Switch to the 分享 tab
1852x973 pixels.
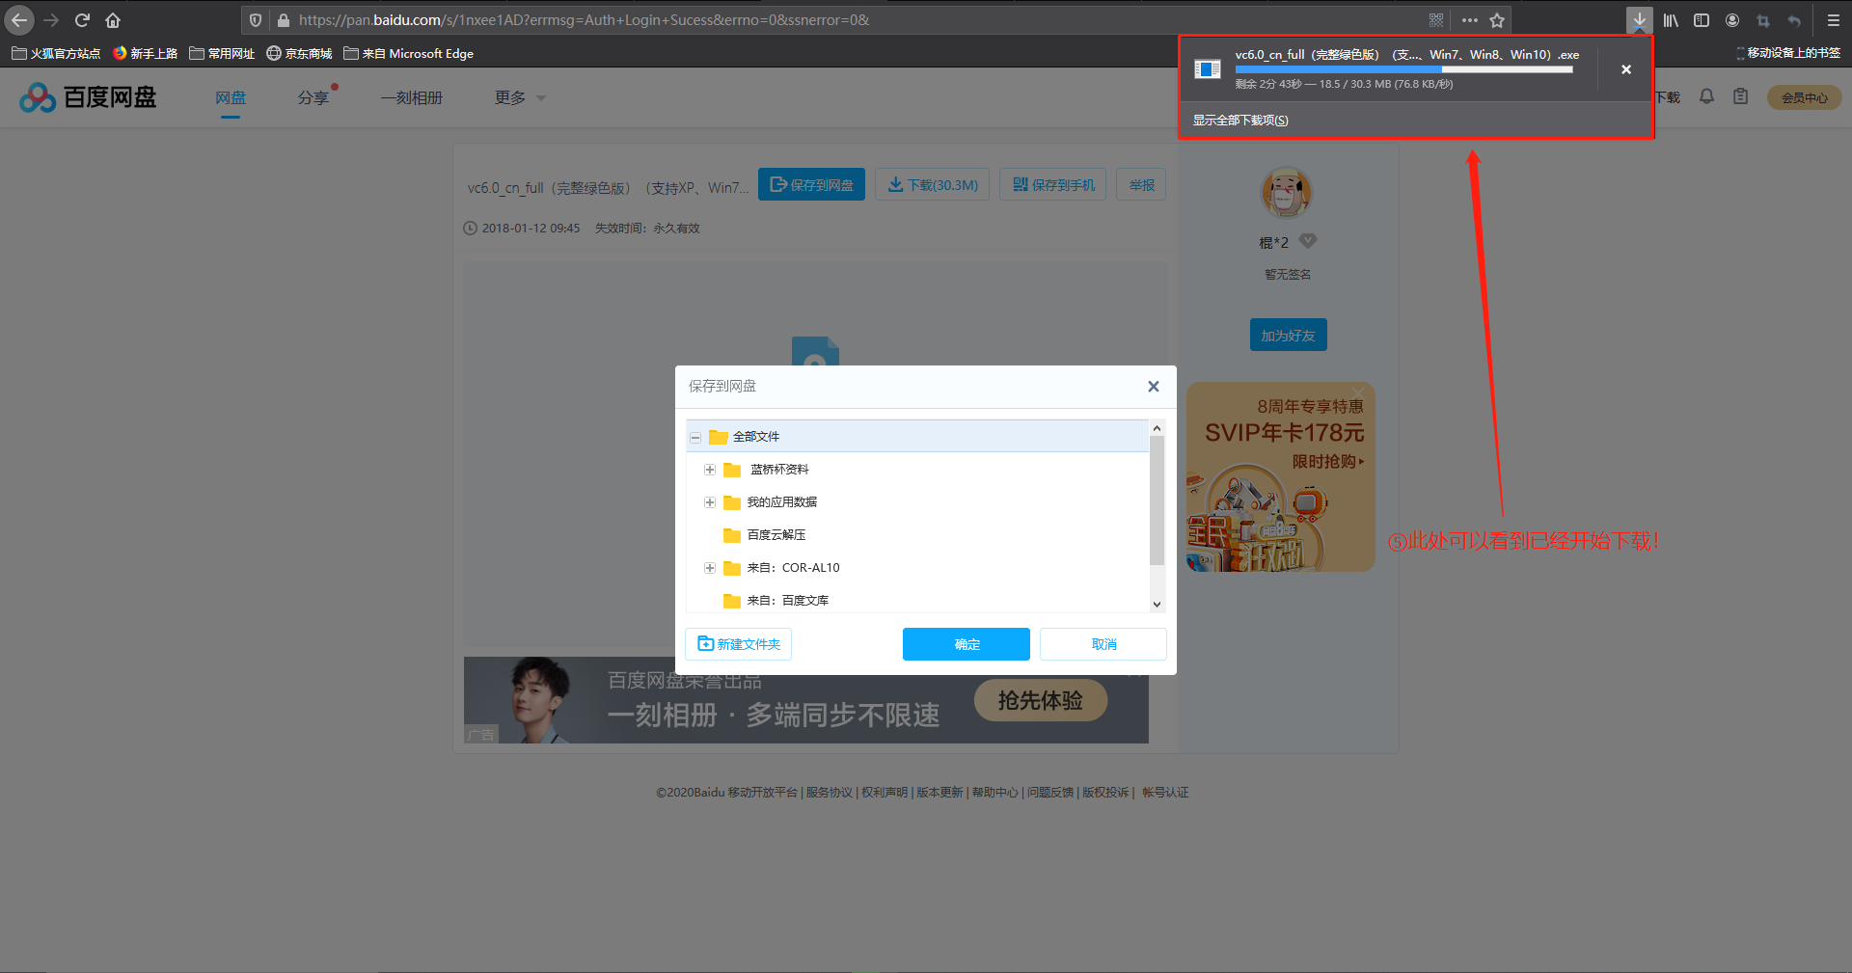pos(313,97)
